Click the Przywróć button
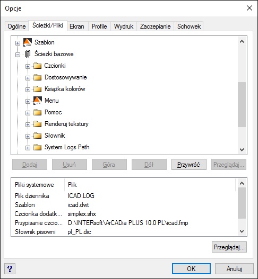258x279 pixels. pyautogui.click(x=189, y=165)
